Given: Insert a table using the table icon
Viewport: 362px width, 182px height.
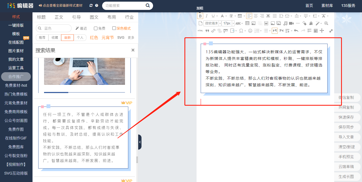Looking at the screenshot, I should coord(247,23).
